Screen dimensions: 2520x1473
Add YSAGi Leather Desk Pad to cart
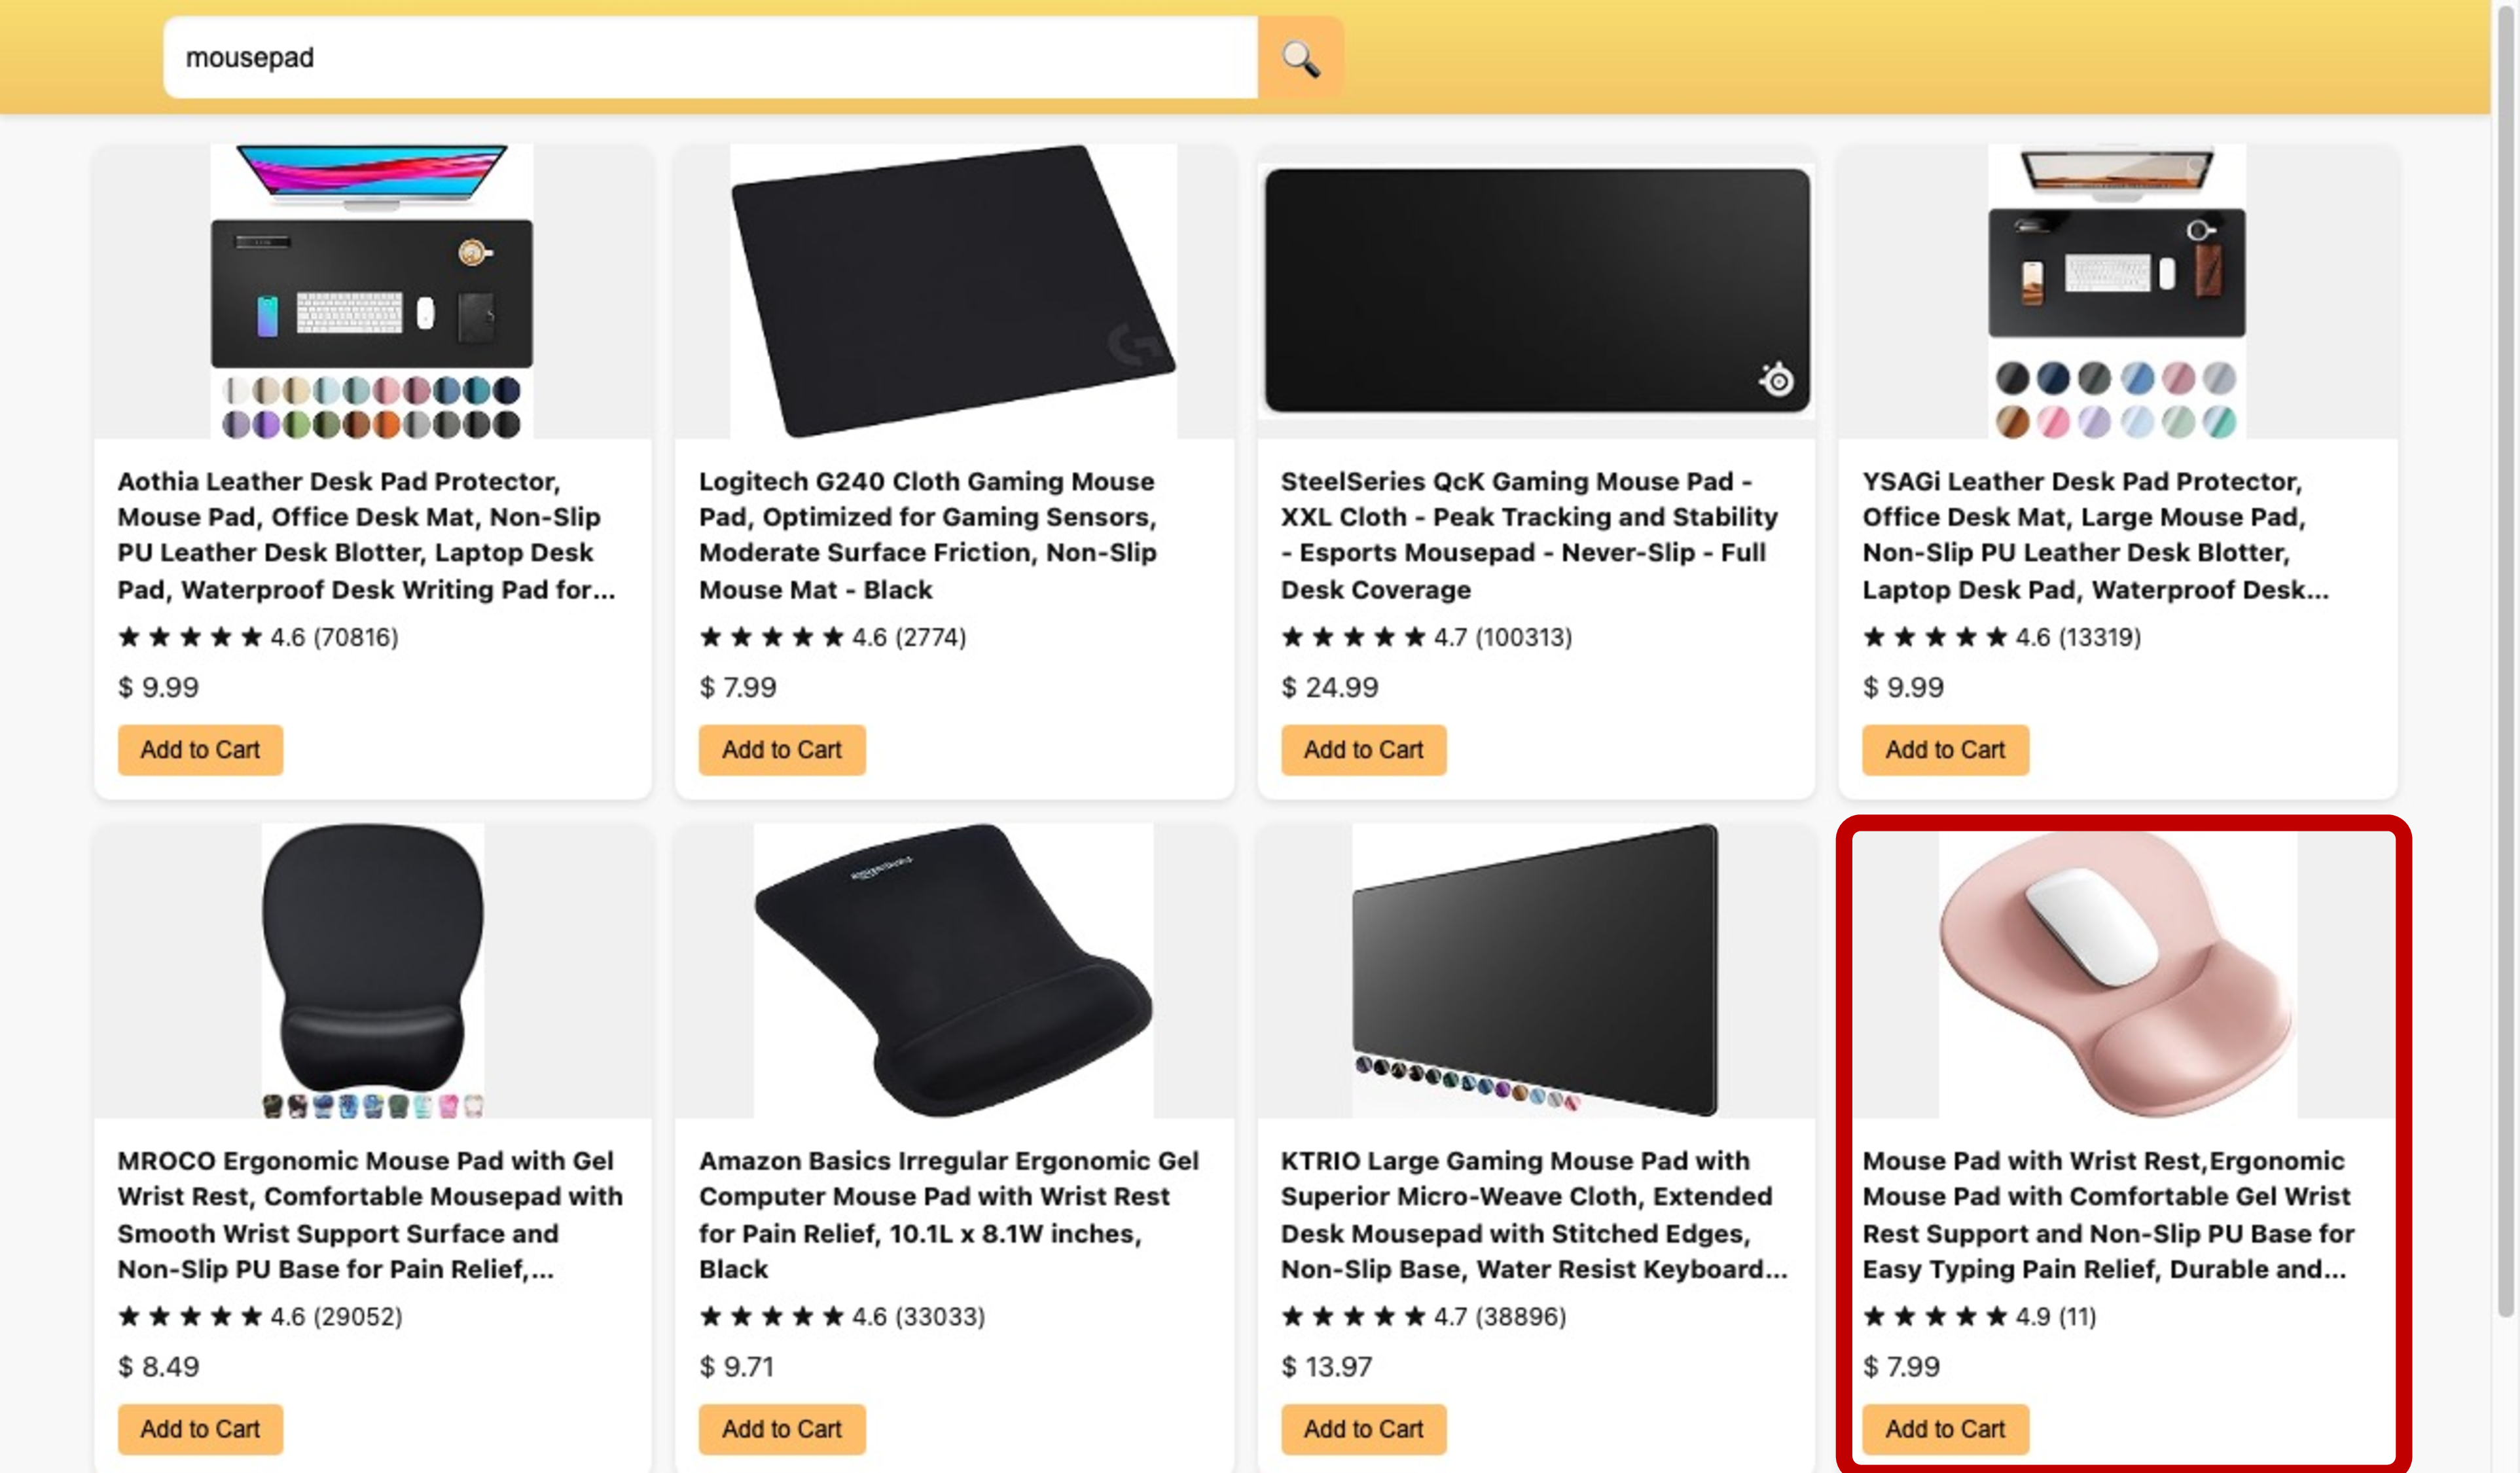(x=1945, y=750)
